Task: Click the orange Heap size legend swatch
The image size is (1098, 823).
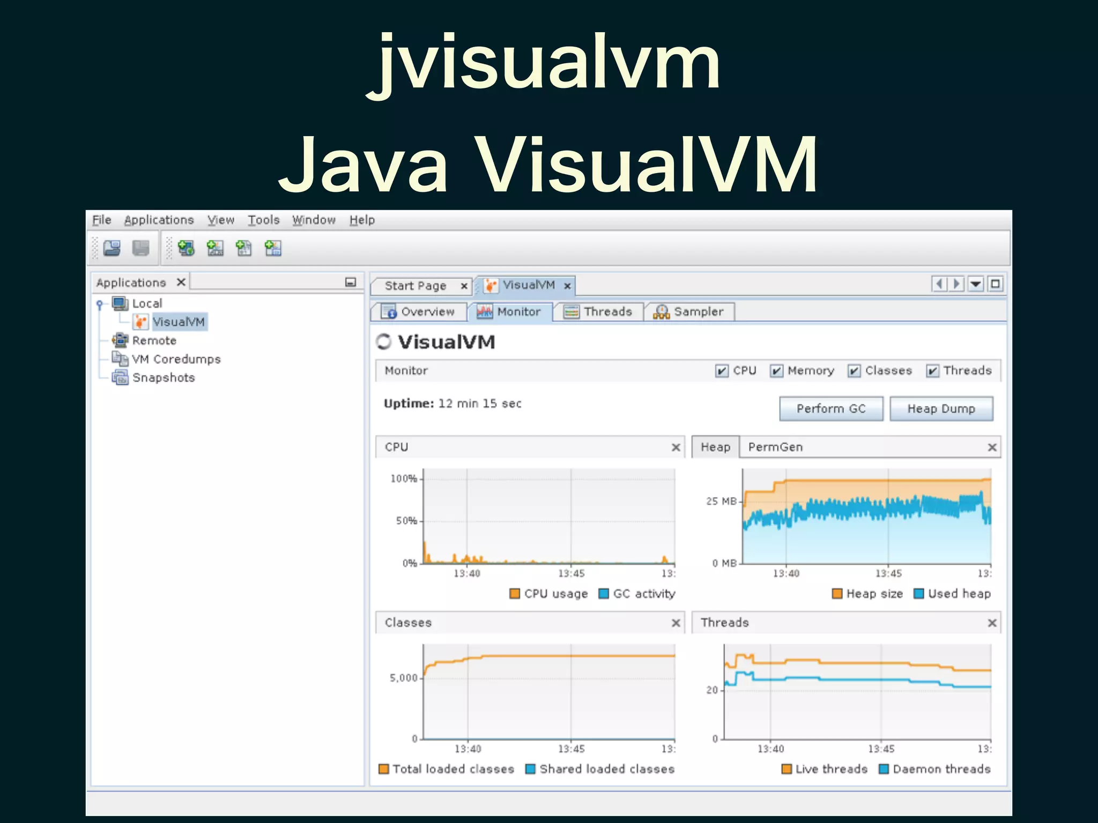Action: pyautogui.click(x=837, y=594)
